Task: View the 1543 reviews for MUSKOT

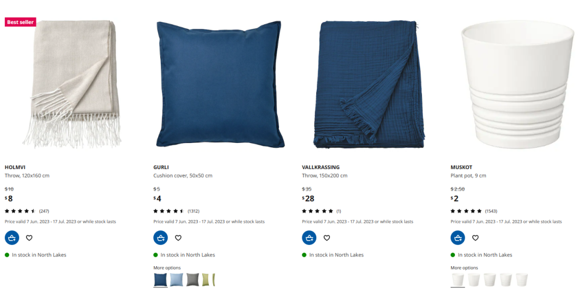Action: pos(474,211)
